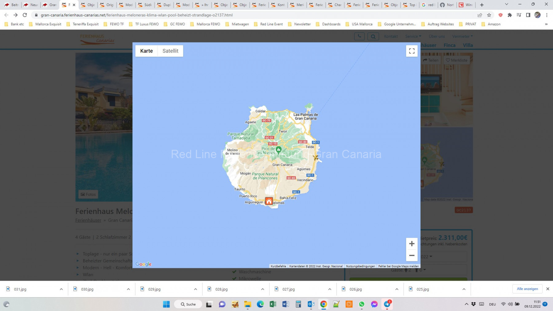Expand options for 027.jpg download
The height and width of the screenshot is (311, 553).
[x=330, y=289]
